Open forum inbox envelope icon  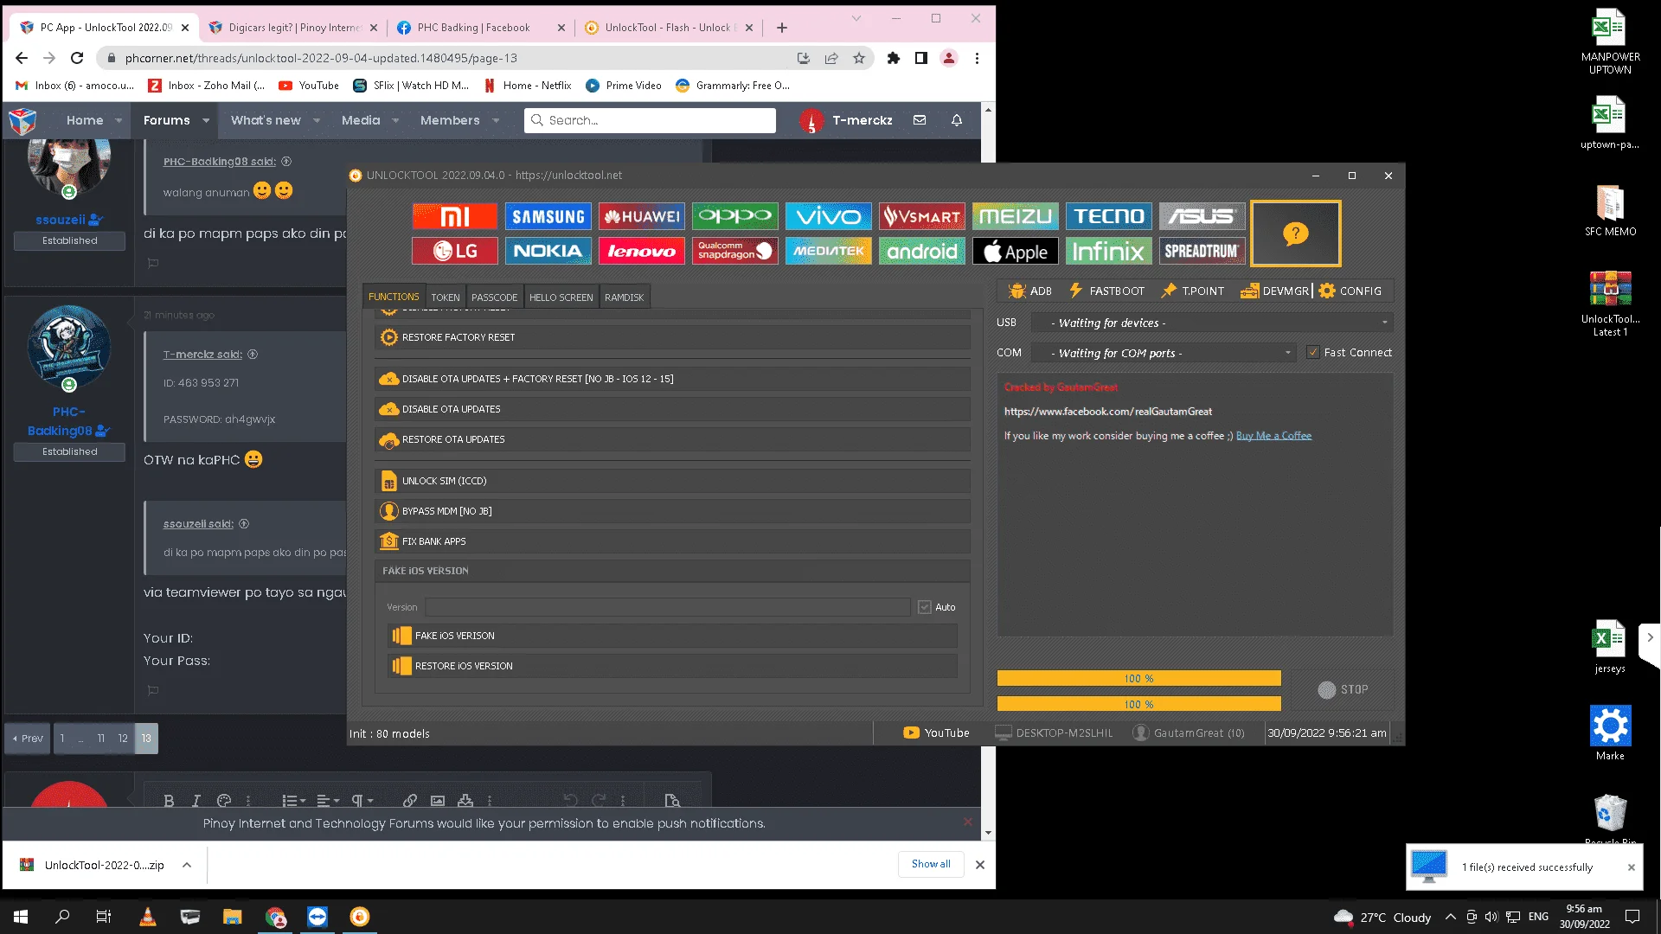[x=920, y=120]
